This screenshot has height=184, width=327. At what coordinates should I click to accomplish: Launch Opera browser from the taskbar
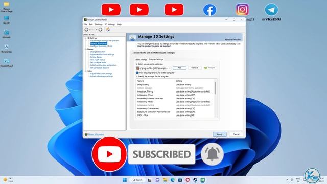188,180
